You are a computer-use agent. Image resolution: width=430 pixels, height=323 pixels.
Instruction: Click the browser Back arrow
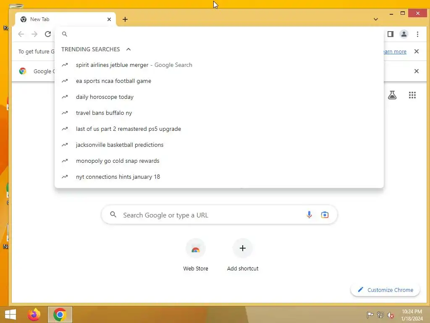tap(21, 34)
